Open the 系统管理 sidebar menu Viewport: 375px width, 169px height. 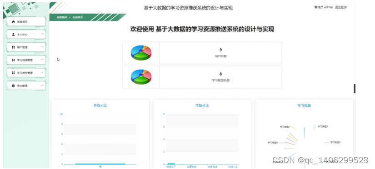pyautogui.click(x=26, y=86)
